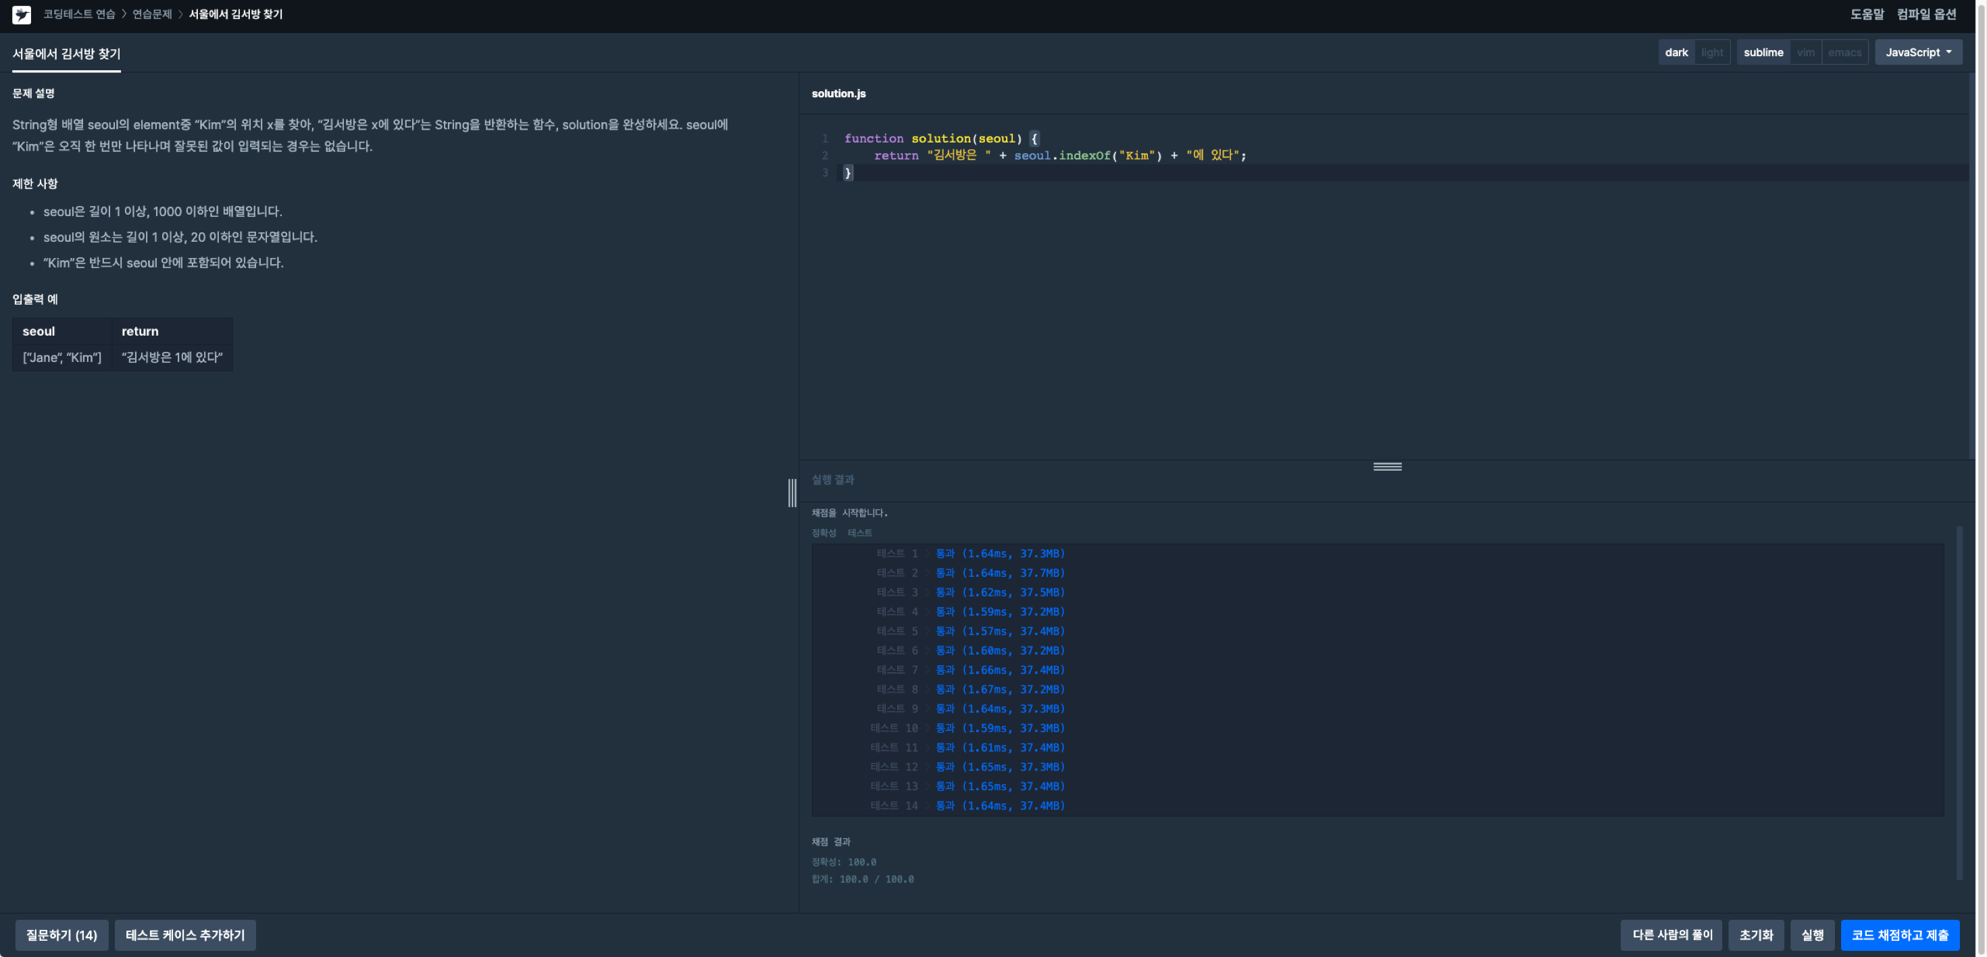Select the 서울에서 김서방 찾기 tab

tap(66, 54)
